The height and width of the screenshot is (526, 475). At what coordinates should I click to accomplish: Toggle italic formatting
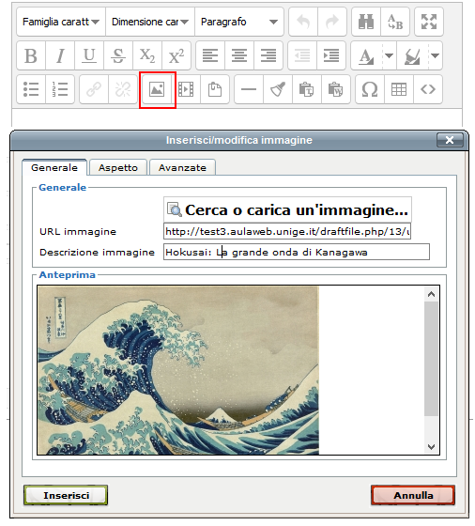pos(60,55)
